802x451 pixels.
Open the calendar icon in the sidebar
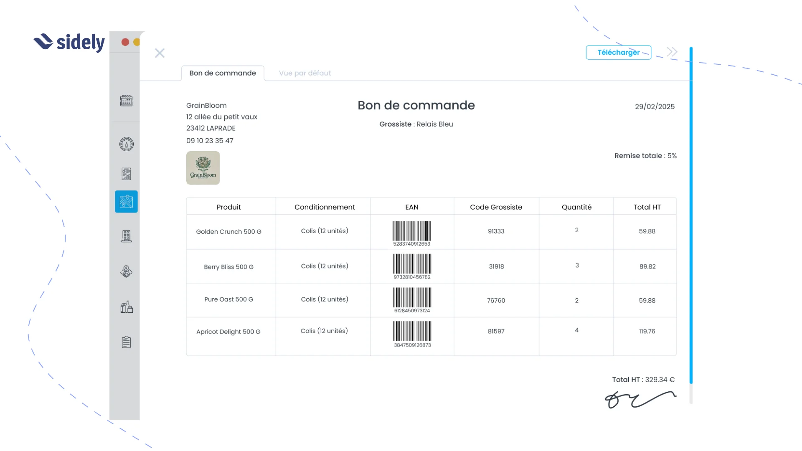(126, 101)
